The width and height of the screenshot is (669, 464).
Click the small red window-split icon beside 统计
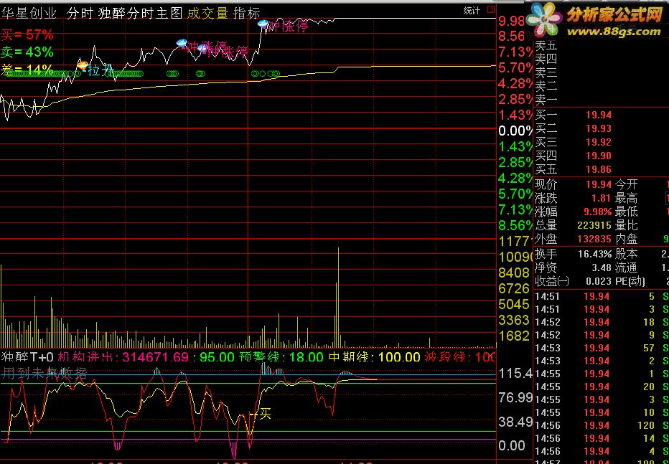point(491,9)
